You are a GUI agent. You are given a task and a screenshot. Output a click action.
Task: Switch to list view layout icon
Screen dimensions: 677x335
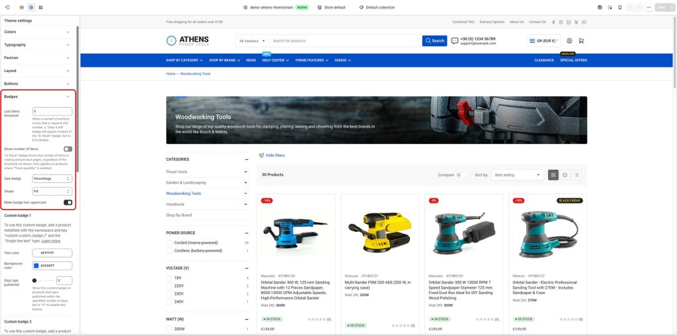(x=577, y=175)
